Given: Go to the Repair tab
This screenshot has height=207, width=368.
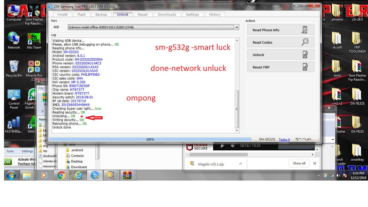Looking at the screenshot, I should 143,14.
